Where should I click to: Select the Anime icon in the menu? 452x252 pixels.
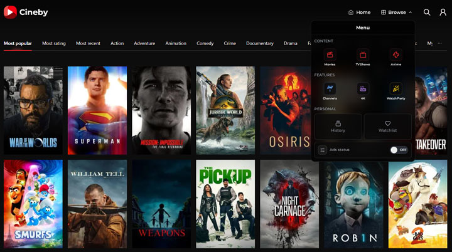tap(395, 55)
